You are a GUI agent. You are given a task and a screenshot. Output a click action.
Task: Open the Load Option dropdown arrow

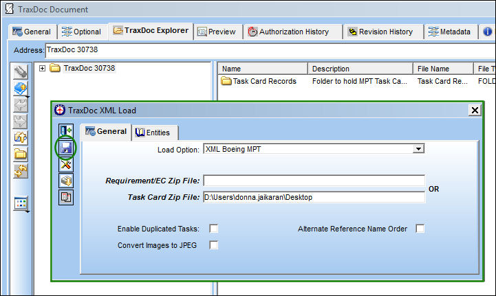[418, 149]
